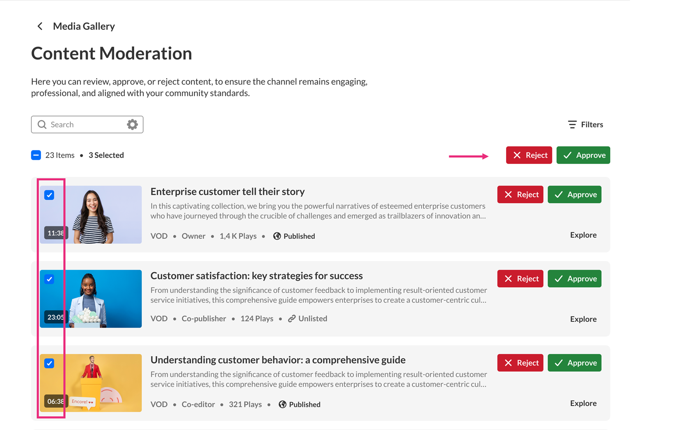Click Explore on Customer satisfaction entry
Image resolution: width=676 pixels, height=430 pixels.
pyautogui.click(x=583, y=319)
